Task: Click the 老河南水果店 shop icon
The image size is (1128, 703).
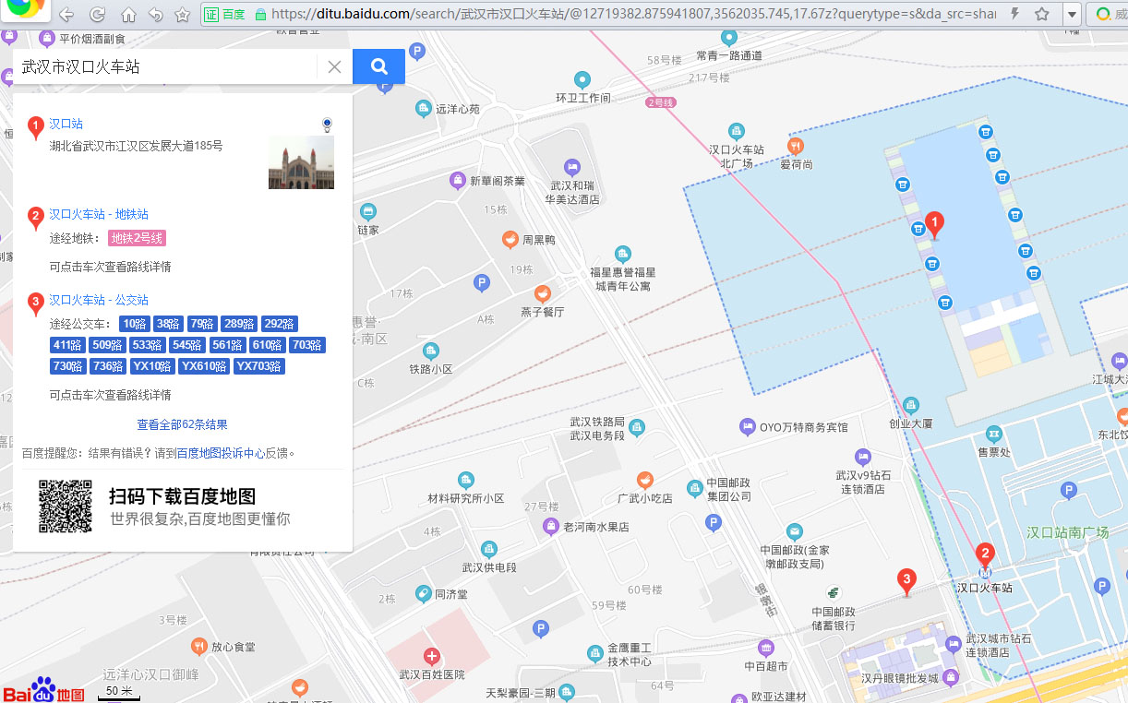Action: [x=551, y=527]
